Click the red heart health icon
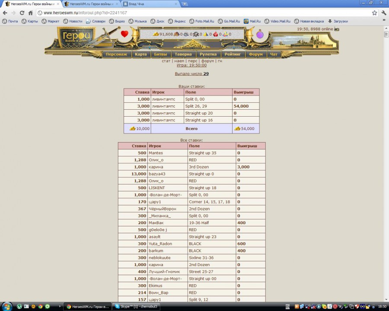The height and width of the screenshot is (311, 389). [124, 34]
